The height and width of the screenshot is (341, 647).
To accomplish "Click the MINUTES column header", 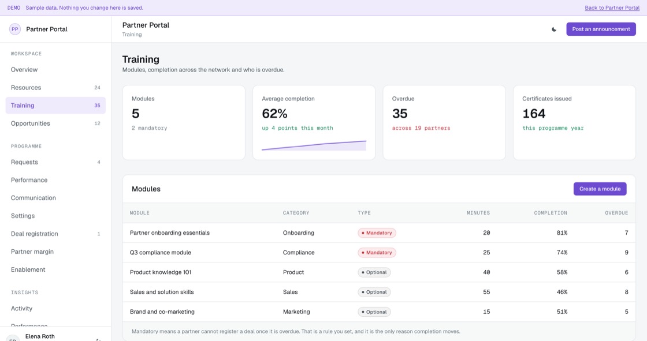I will [478, 213].
